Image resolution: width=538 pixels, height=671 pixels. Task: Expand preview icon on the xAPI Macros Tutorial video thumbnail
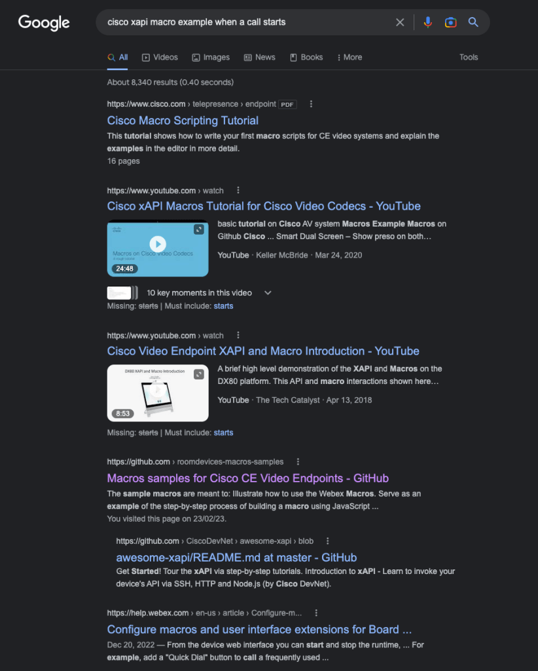point(199,229)
